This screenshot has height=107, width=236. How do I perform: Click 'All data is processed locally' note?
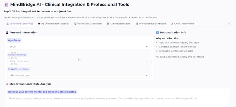[x=180, y=57]
